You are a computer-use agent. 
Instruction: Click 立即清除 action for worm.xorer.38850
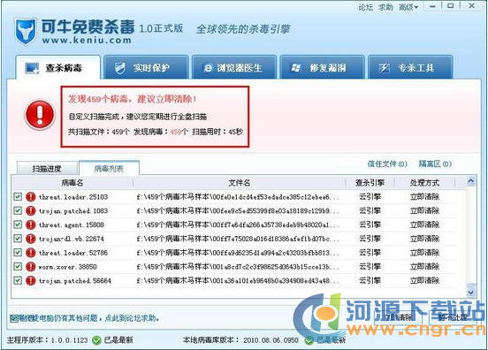(x=424, y=267)
